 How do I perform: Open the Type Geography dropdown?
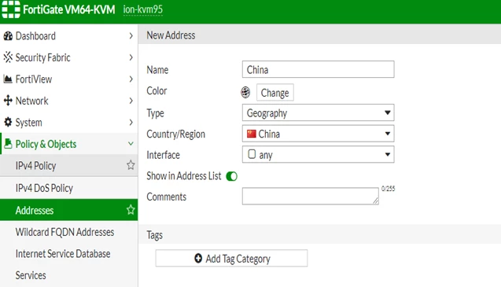pos(319,112)
